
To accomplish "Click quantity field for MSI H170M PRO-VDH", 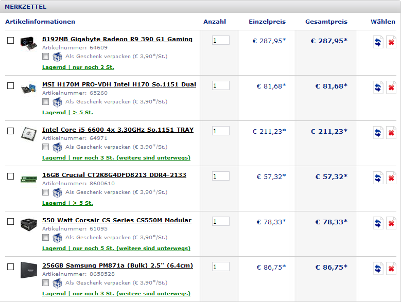I will pyautogui.click(x=221, y=85).
